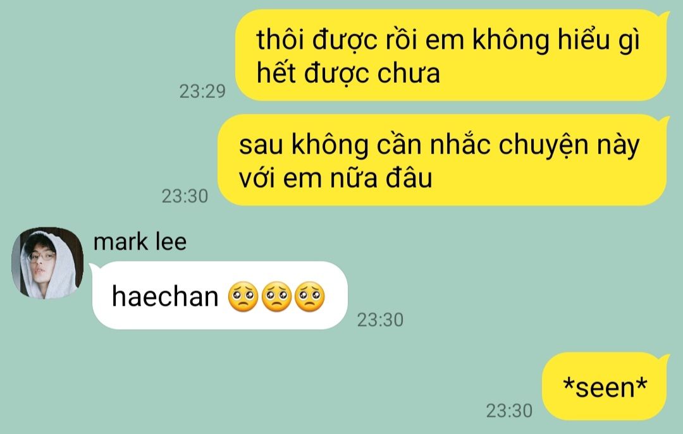Click the yellow '*seen*' message bubble

click(605, 387)
